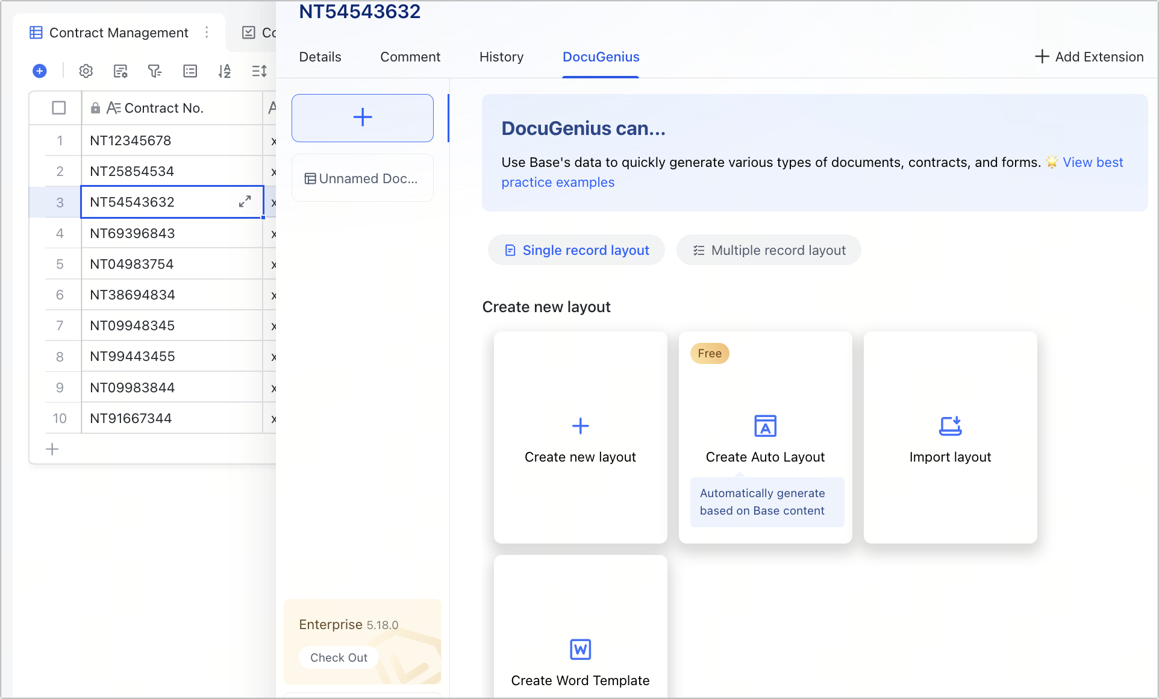Sort records using the A-Z sort icon
This screenshot has height=699, width=1159.
[224, 71]
